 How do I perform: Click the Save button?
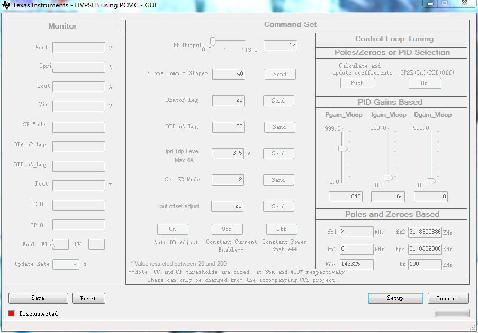38,298
